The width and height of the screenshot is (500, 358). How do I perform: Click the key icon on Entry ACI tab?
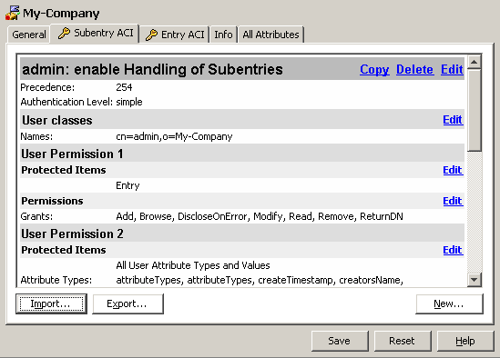pos(151,35)
